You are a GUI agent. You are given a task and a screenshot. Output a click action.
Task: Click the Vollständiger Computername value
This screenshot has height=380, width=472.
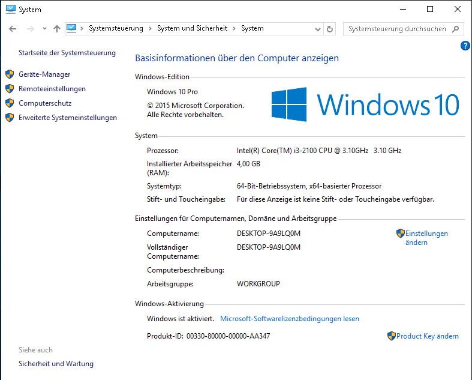coord(269,247)
